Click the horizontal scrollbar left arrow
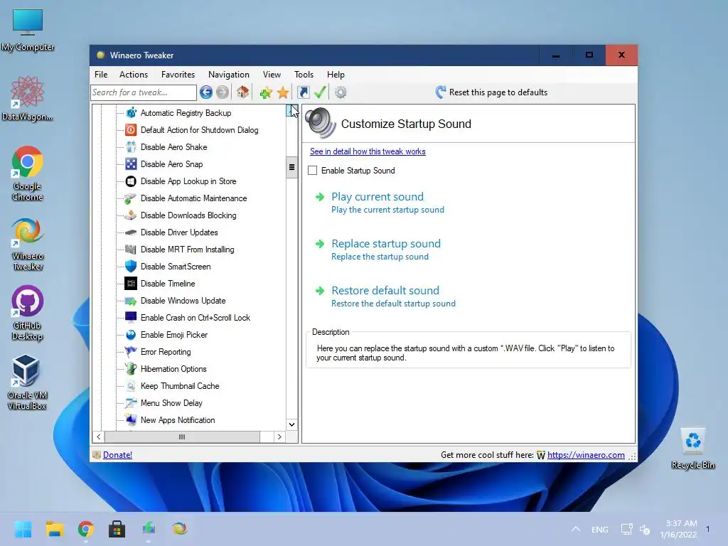 [x=98, y=437]
